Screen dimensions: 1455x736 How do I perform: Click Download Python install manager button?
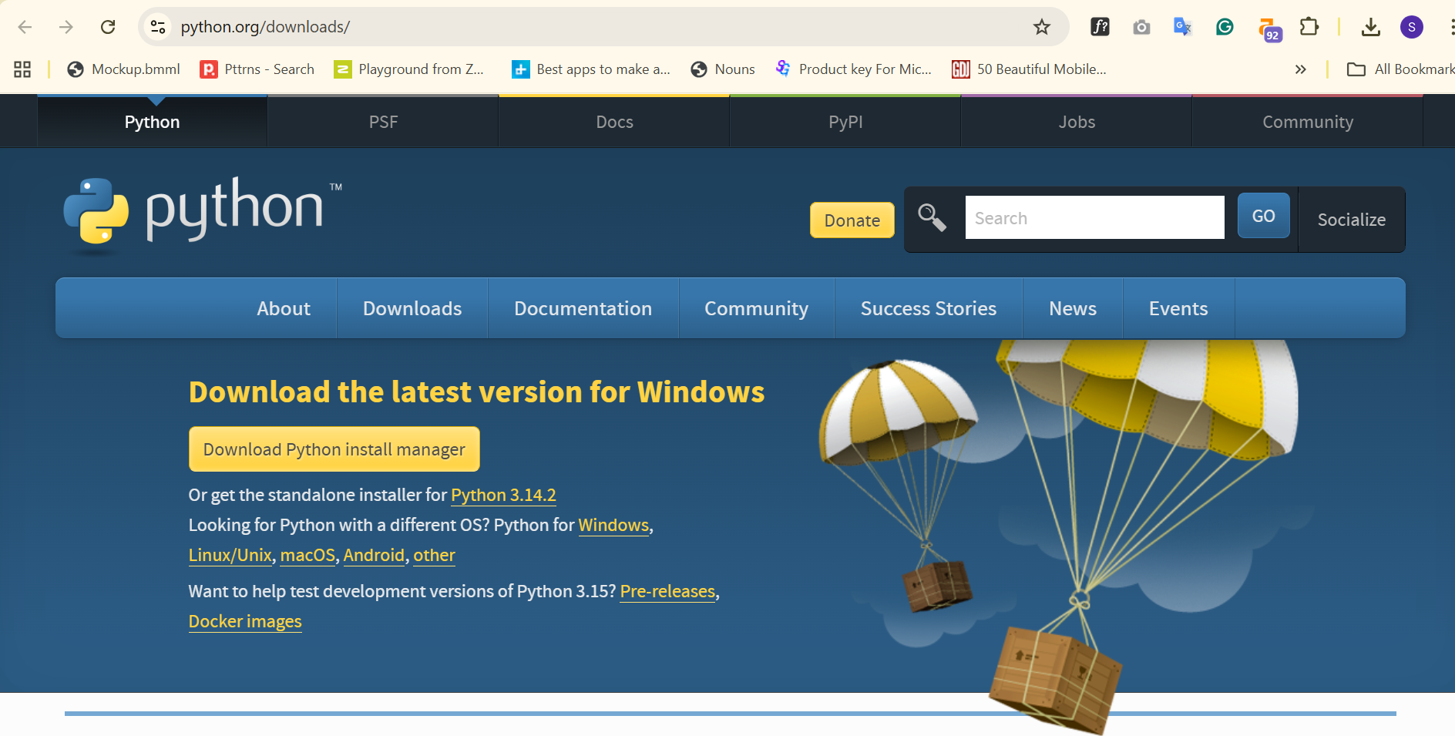(334, 449)
